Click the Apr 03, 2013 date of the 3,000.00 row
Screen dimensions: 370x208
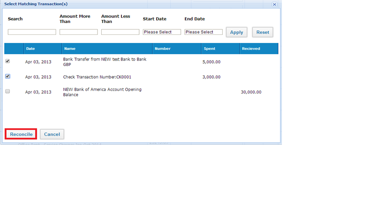pyautogui.click(x=38, y=77)
